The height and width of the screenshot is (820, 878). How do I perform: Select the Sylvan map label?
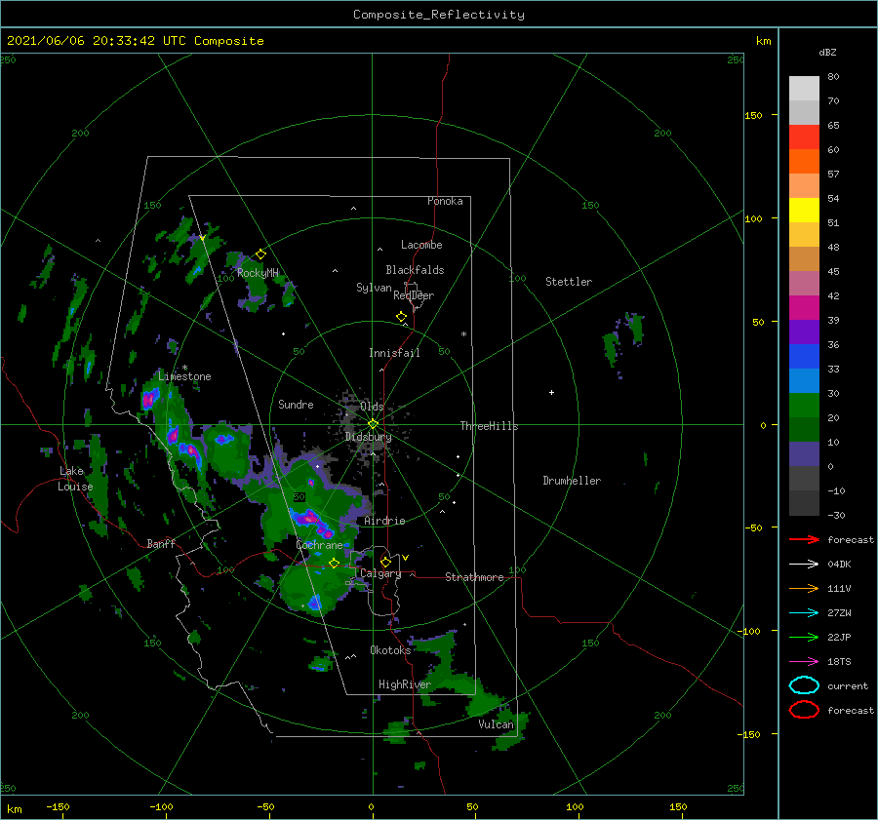pyautogui.click(x=374, y=288)
